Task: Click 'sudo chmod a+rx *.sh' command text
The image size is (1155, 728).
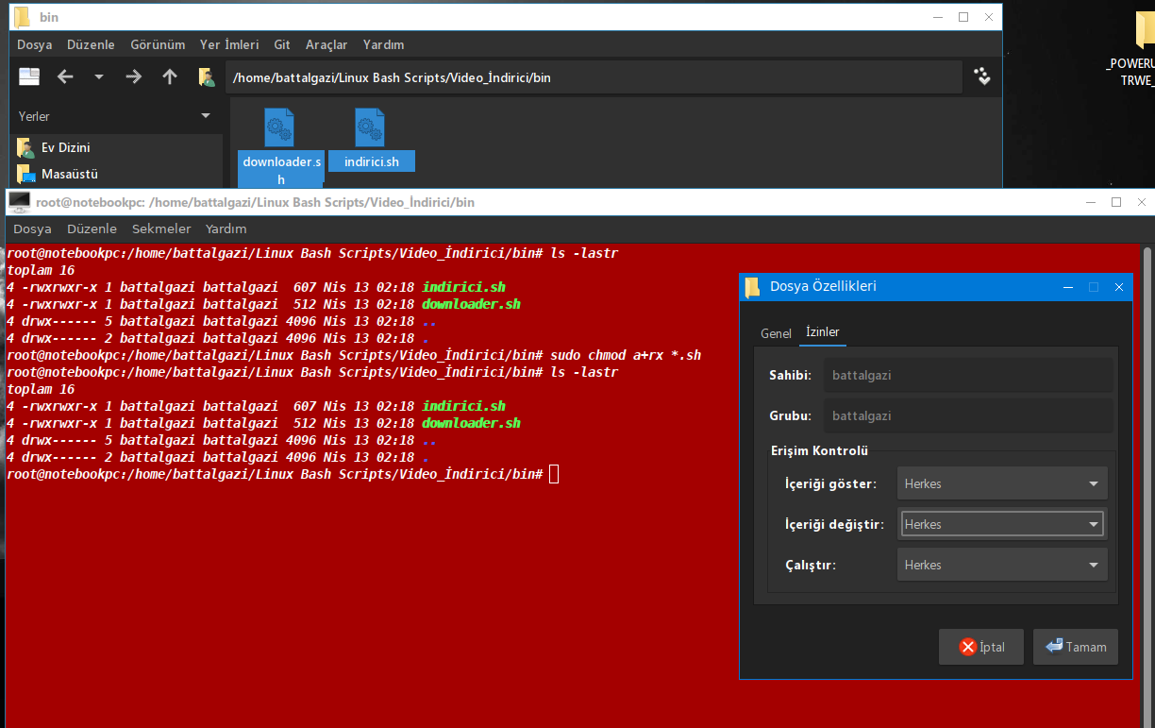Action: click(x=626, y=355)
